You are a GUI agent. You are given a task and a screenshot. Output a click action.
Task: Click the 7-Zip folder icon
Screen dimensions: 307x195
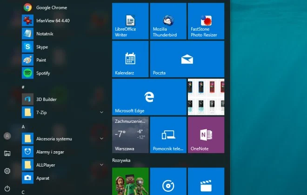click(x=27, y=112)
